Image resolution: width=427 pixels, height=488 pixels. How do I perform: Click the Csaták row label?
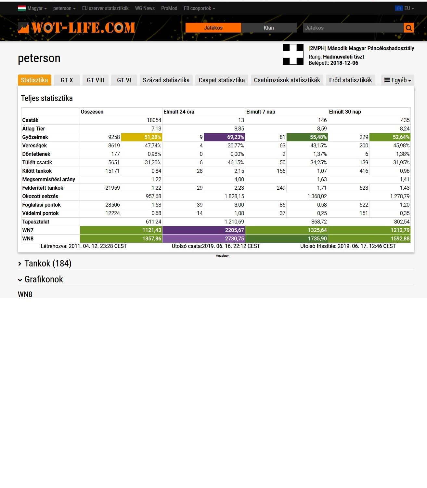(30, 120)
